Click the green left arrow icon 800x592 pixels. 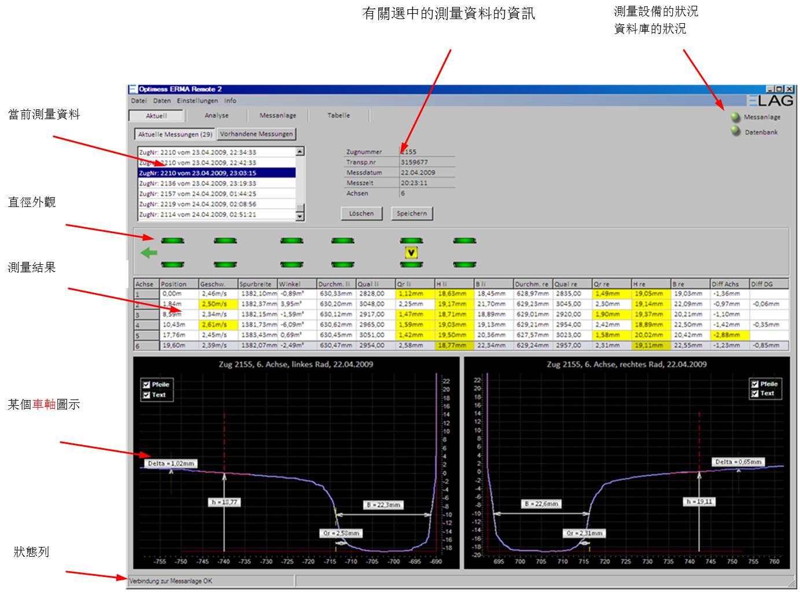click(x=149, y=253)
